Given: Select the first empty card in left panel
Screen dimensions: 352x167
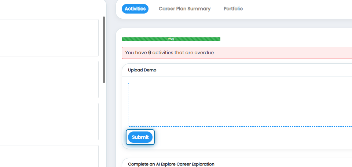Looking at the screenshot, I should click(49, 38).
